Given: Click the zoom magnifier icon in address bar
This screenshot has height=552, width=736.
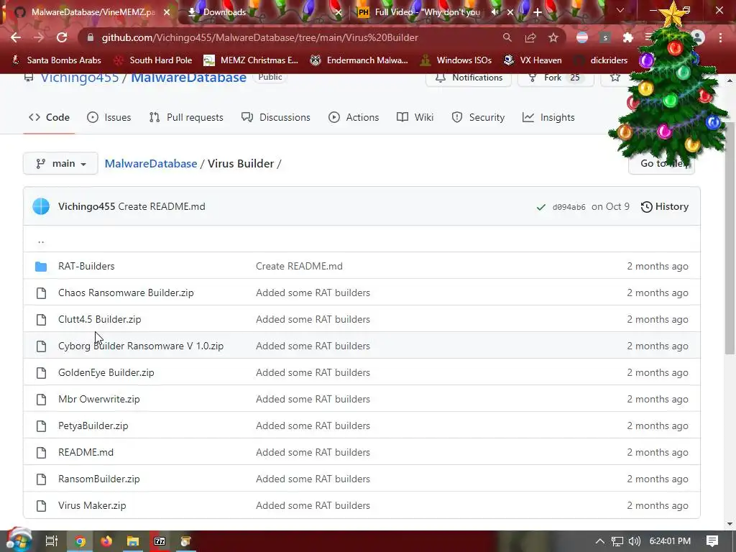Looking at the screenshot, I should 507,37.
